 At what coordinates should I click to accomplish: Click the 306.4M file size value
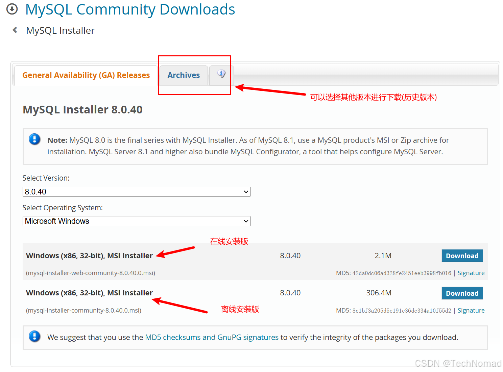[379, 293]
